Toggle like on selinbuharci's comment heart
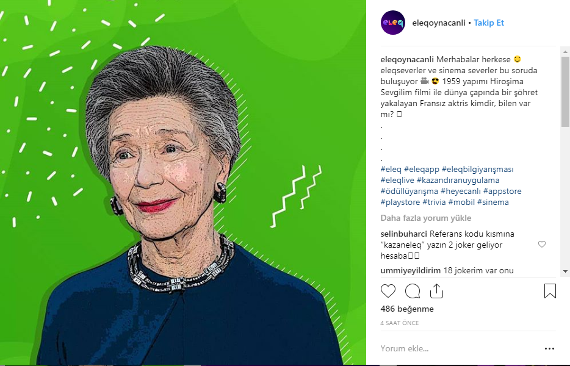 542,244
